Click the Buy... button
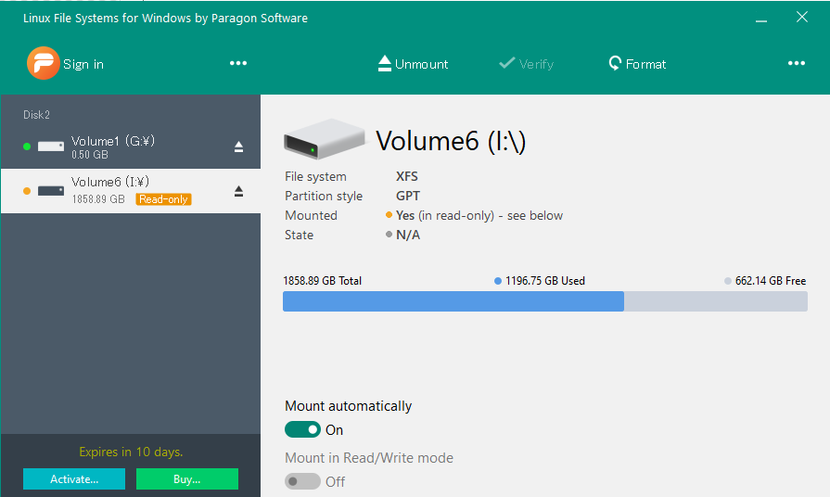Viewport: 830px width, 497px height. pos(187,479)
